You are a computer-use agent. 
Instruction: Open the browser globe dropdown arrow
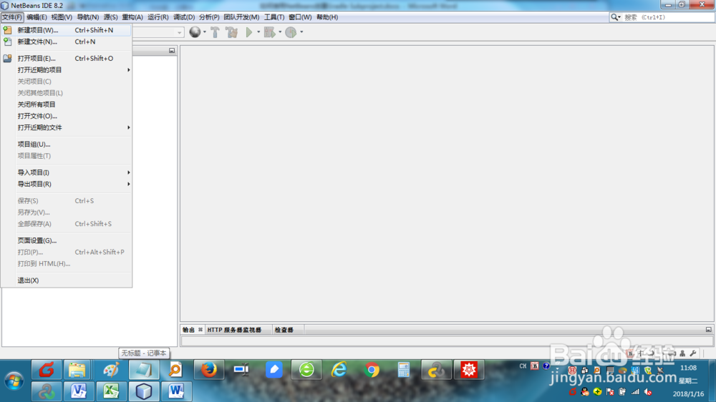(205, 32)
